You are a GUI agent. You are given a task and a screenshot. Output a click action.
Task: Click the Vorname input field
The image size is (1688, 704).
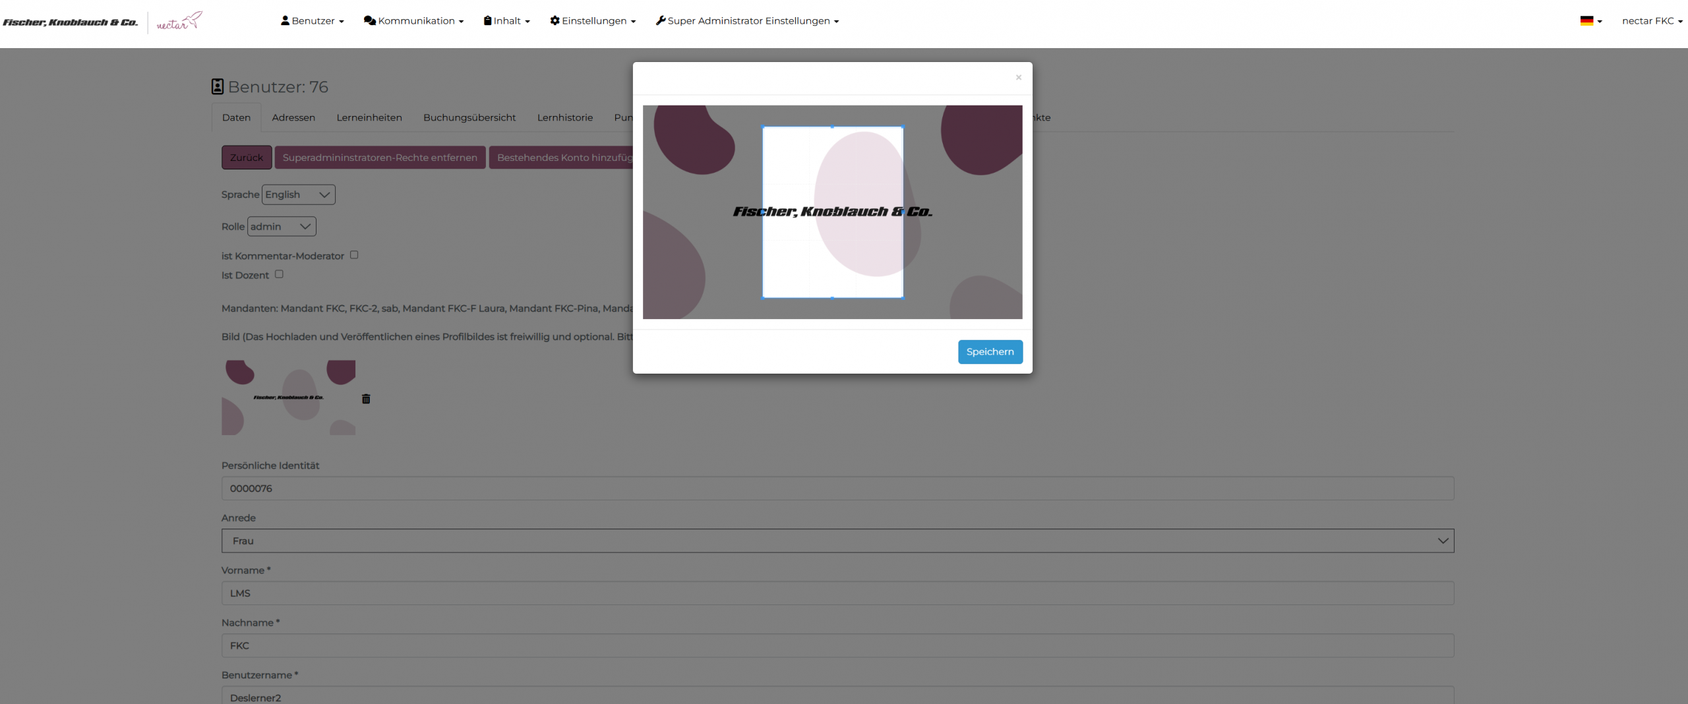pos(837,593)
